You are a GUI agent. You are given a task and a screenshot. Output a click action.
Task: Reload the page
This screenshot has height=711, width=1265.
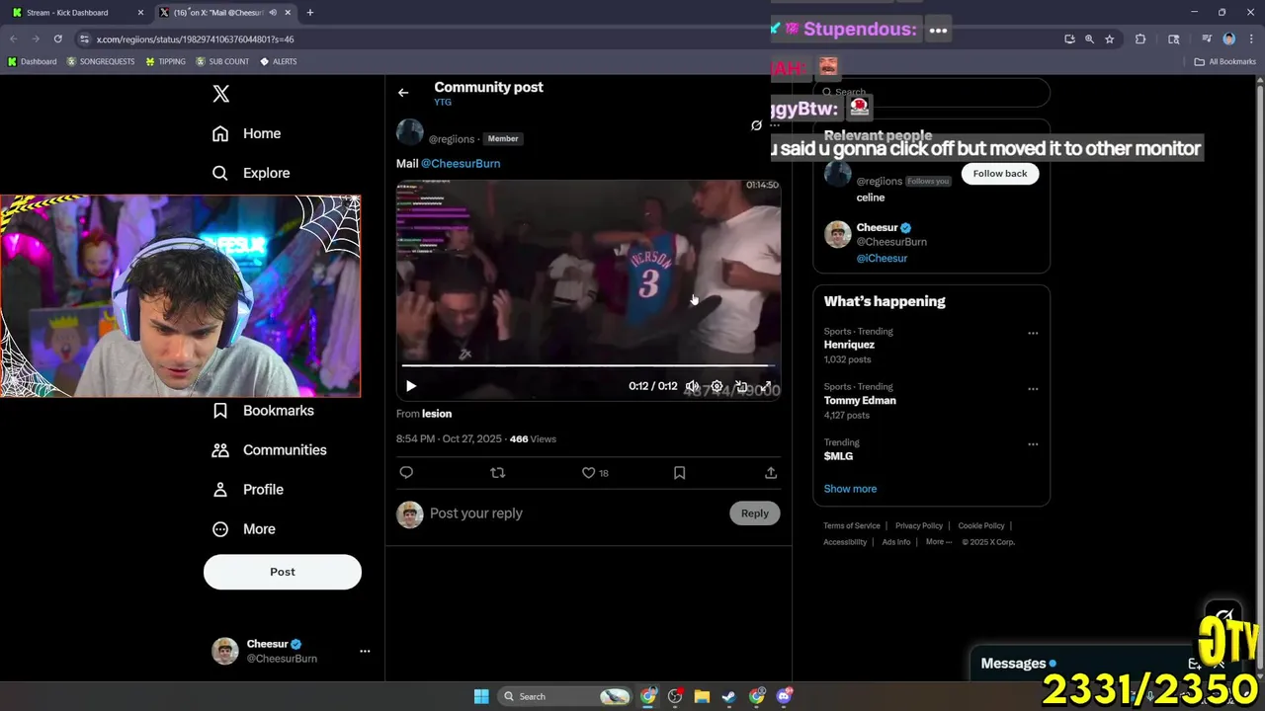tap(57, 39)
